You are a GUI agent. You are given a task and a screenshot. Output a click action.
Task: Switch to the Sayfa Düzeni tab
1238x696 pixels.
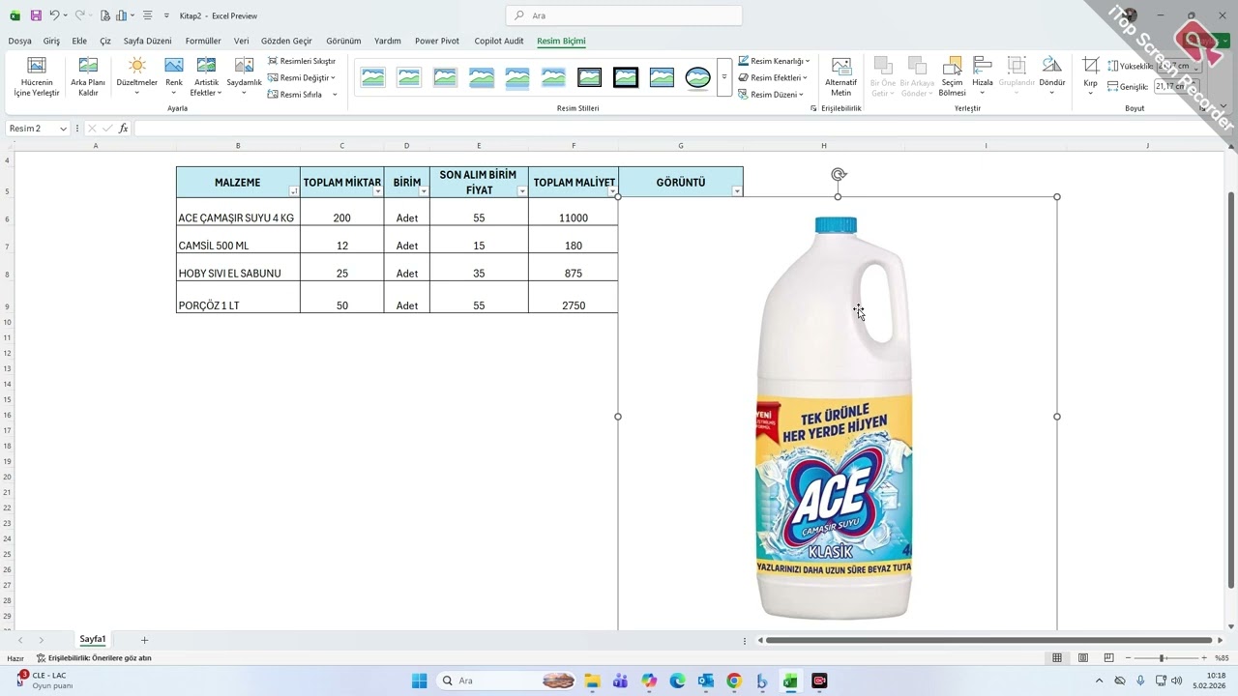click(x=147, y=41)
